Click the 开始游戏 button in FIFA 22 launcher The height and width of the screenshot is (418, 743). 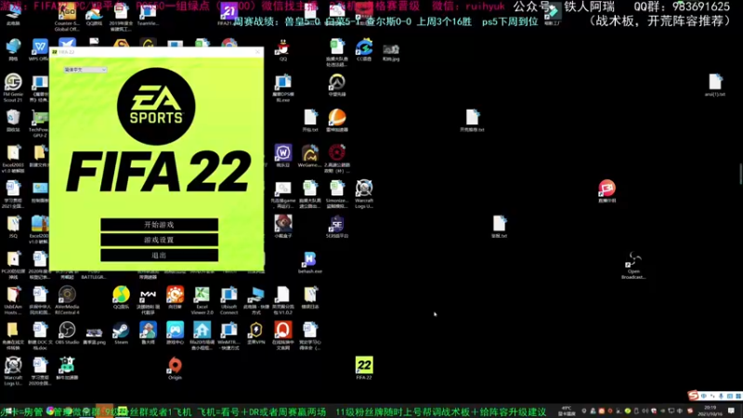(x=159, y=225)
